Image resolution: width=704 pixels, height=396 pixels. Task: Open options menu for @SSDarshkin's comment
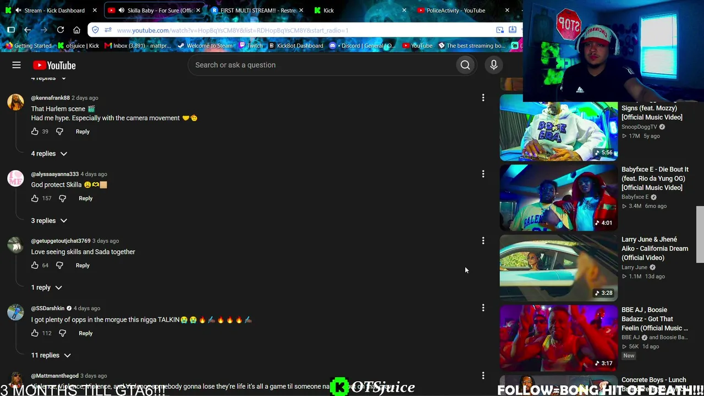pyautogui.click(x=483, y=308)
